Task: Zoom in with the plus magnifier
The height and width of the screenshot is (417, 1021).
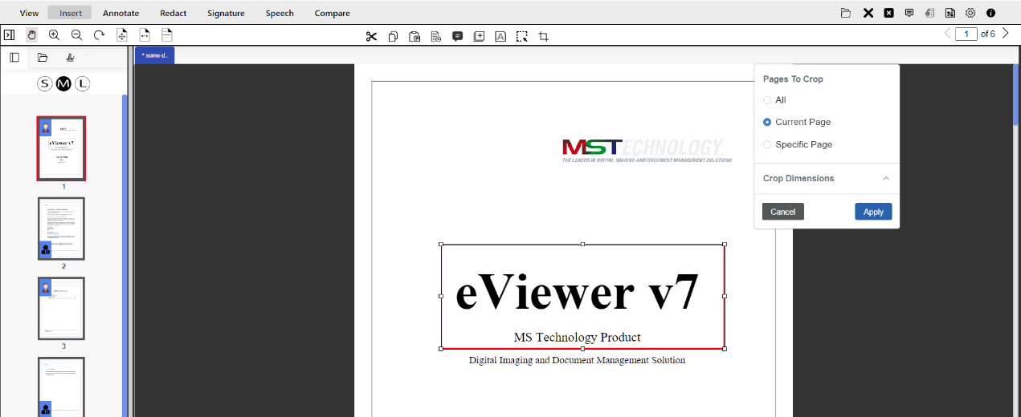Action: pyautogui.click(x=54, y=35)
